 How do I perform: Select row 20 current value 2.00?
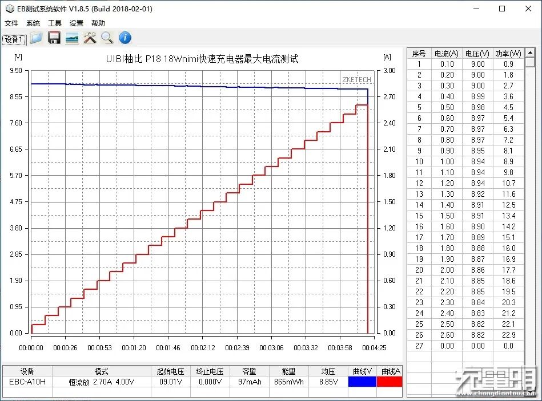tap(447, 270)
